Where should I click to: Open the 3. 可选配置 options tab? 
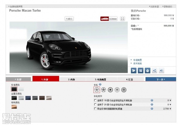[x=102, y=79]
